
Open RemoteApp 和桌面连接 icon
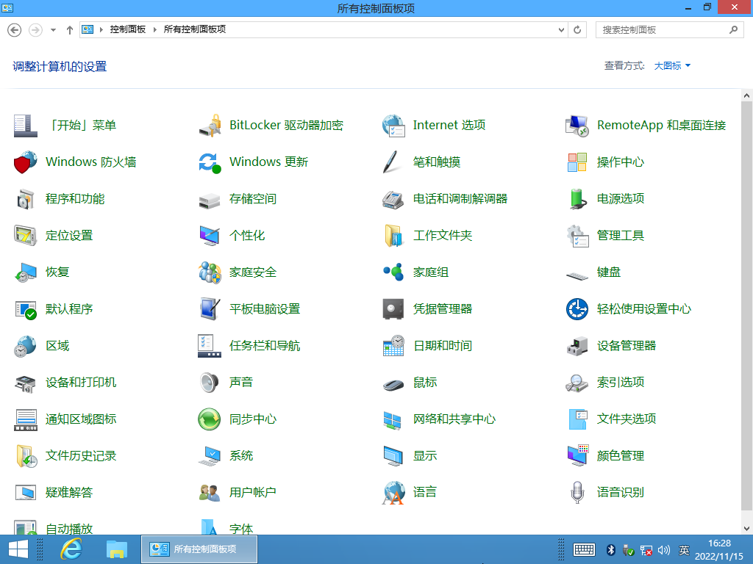(577, 126)
